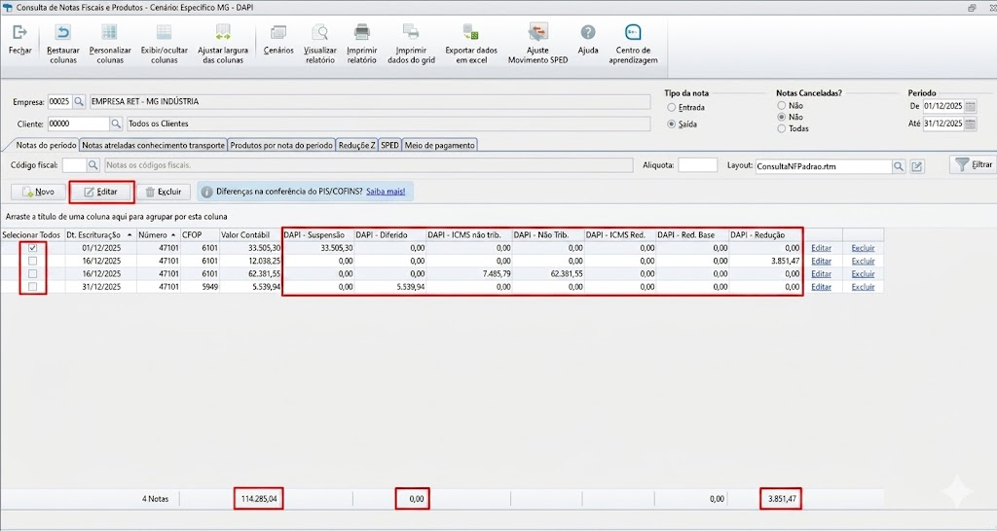Screen dimensions: 997x531
Task: Click the Excluir button above the grid
Action: coord(164,192)
